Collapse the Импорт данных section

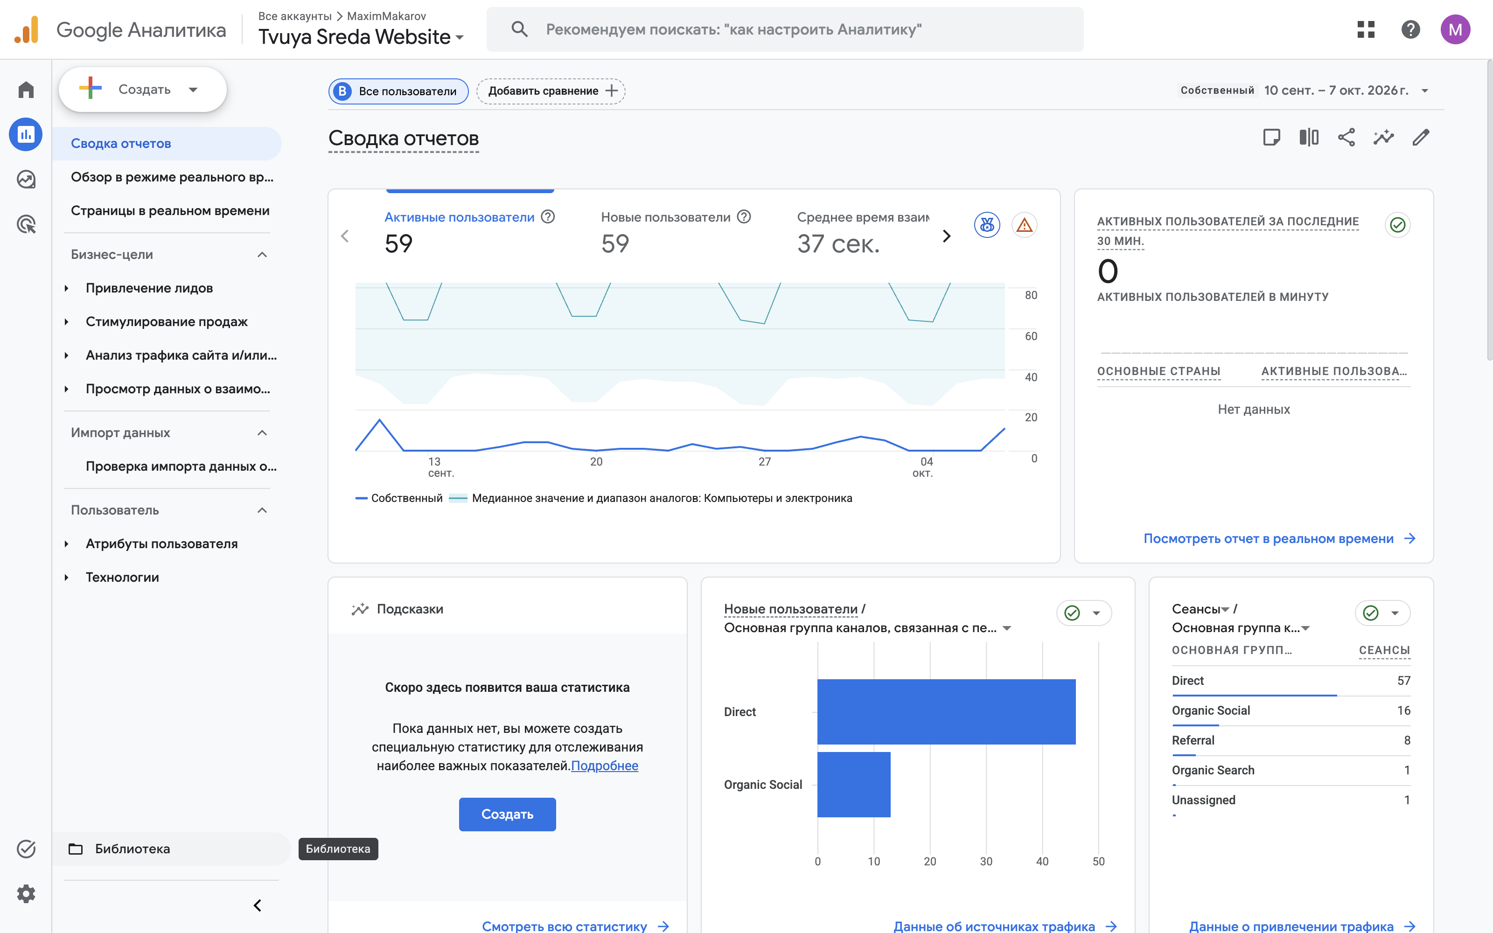[x=262, y=433]
